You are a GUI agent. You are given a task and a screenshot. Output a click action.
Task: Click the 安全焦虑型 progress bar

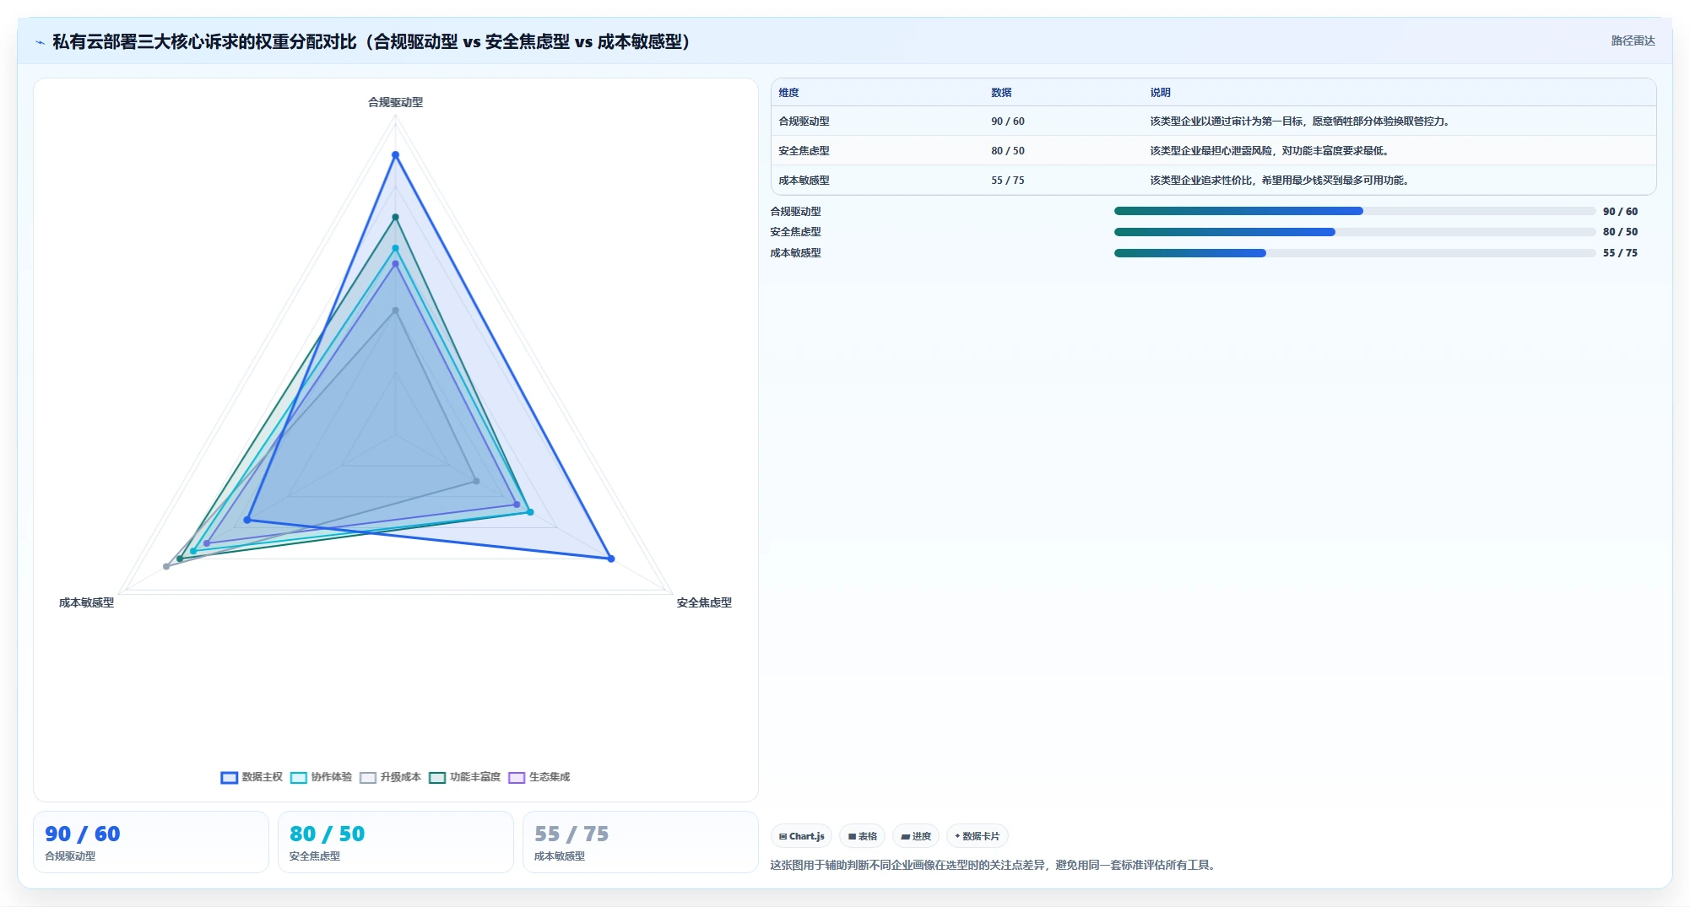click(x=1355, y=232)
